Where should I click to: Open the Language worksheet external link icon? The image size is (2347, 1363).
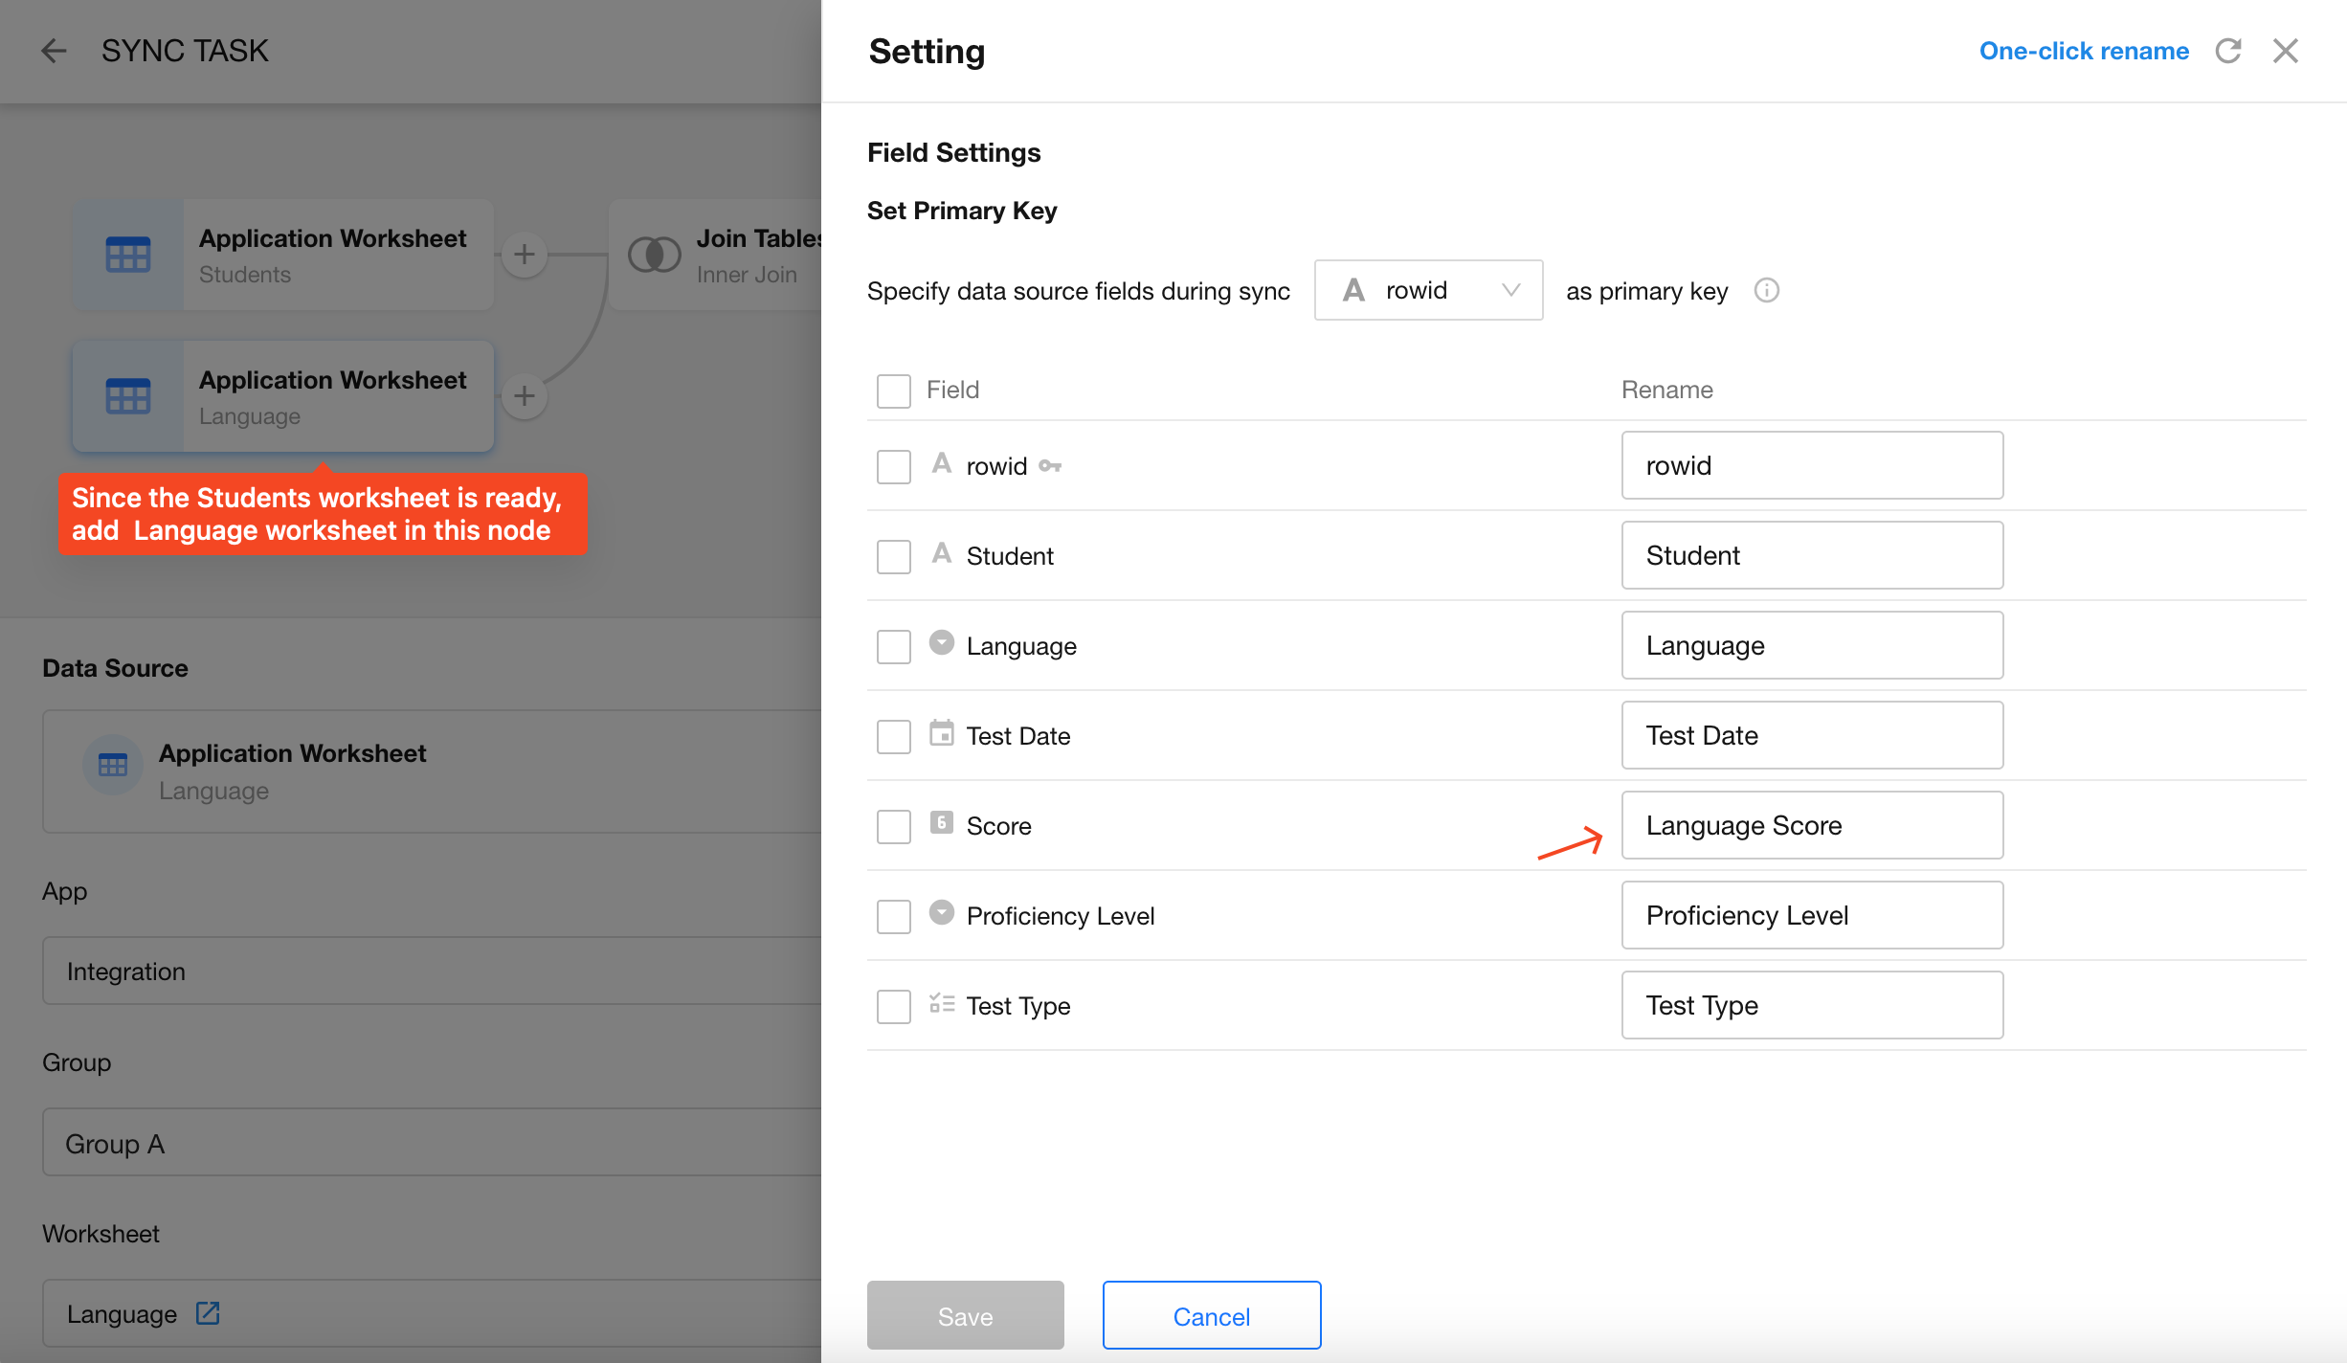(208, 1312)
